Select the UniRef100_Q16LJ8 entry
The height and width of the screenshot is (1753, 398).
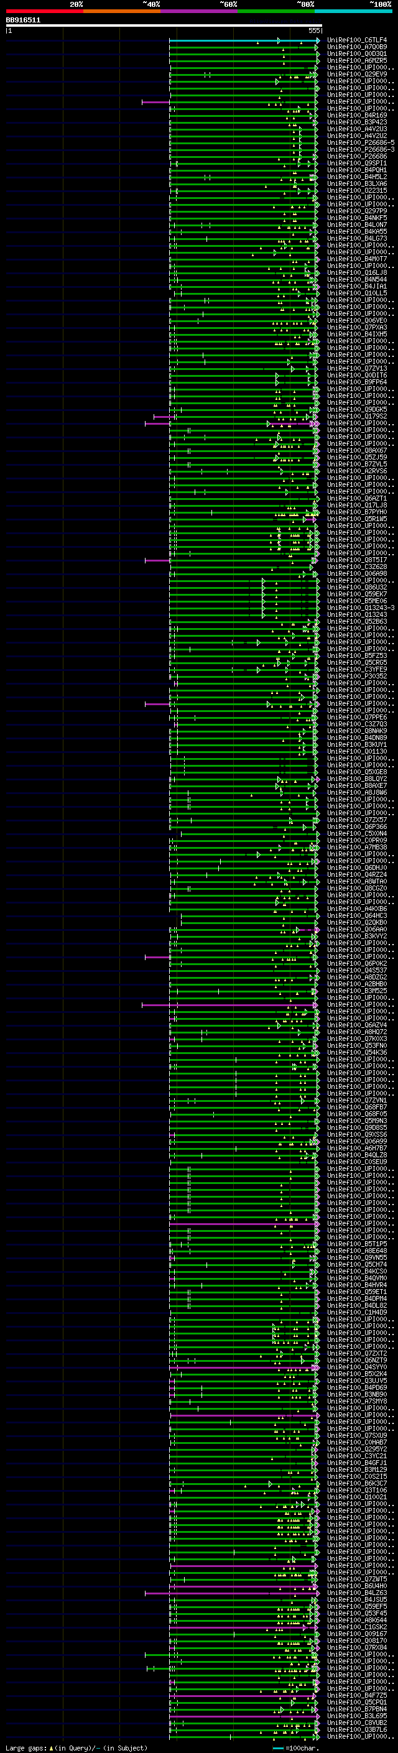point(357,273)
